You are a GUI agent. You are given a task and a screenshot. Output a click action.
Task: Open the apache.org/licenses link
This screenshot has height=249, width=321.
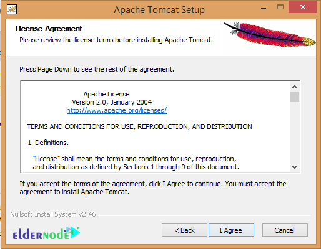117,110
